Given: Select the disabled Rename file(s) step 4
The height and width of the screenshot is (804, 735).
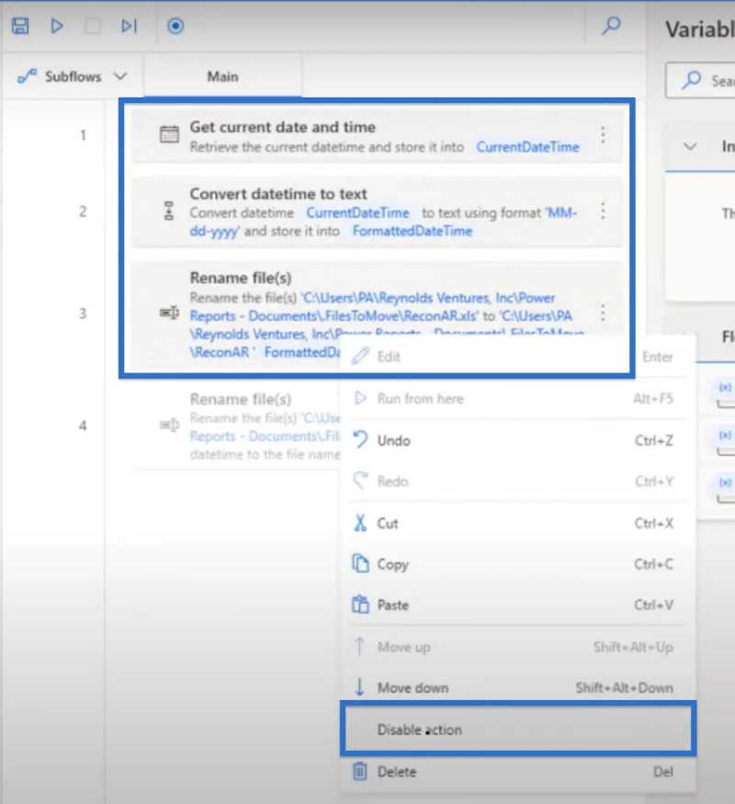Looking at the screenshot, I should [x=237, y=427].
